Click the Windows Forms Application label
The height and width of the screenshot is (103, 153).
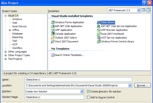pyautogui.click(x=69, y=22)
